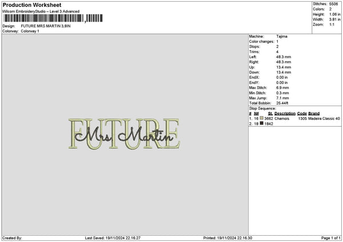Viewport: 343px width, 242px height.
Task: Click the Up value 13.4 mm
Action: click(284, 67)
